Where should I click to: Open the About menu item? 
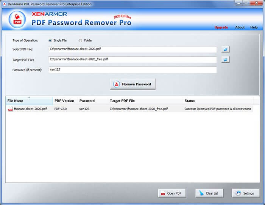click(240, 27)
